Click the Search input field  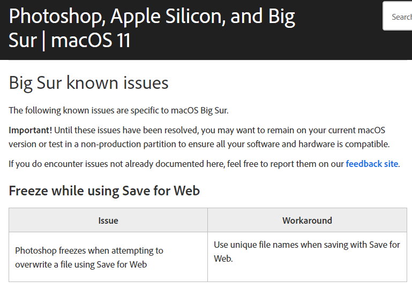[399, 17]
